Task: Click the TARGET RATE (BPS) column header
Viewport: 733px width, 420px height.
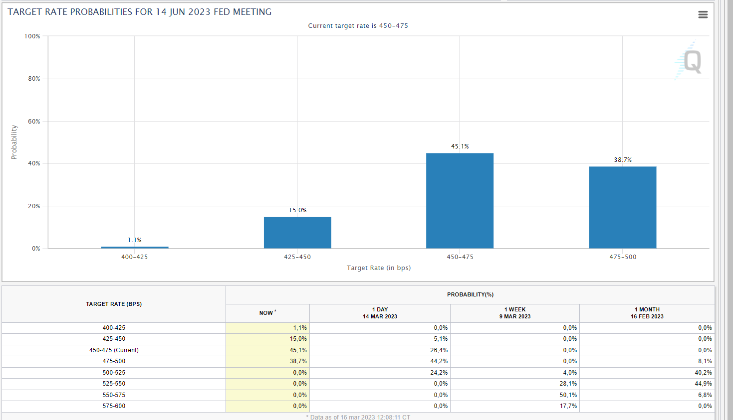Action: click(114, 304)
